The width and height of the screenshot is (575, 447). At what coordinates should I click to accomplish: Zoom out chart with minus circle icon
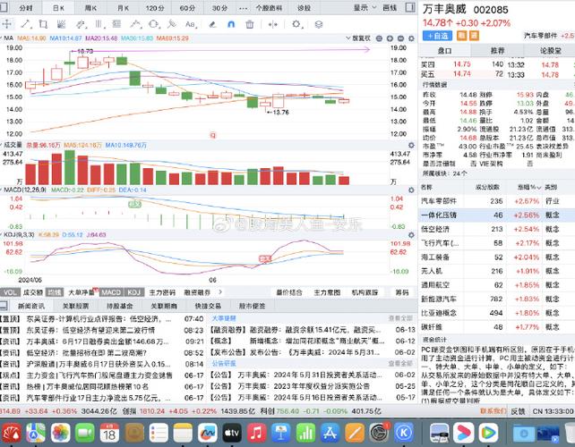pos(400,38)
